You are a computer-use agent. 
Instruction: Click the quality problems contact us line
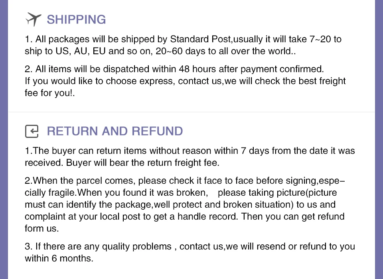coord(190,247)
